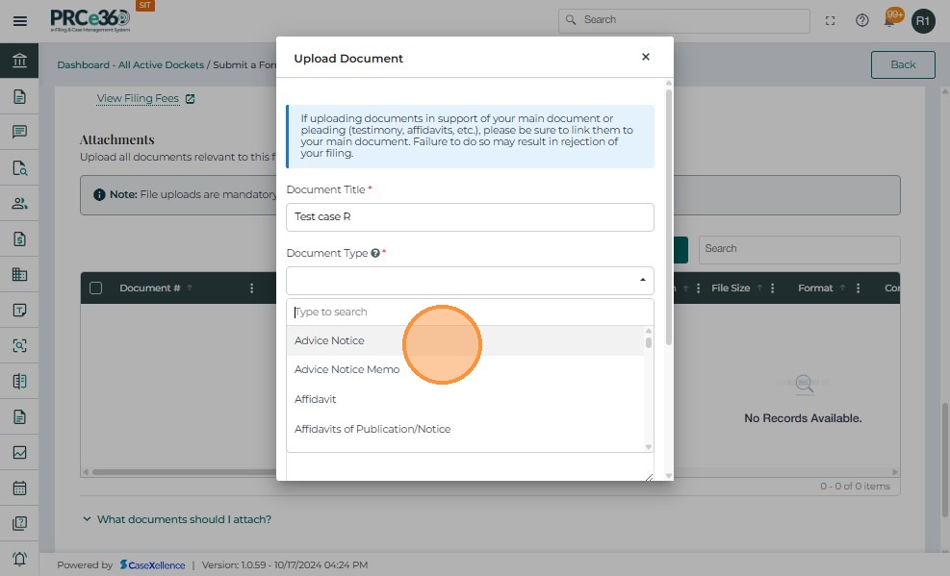
Task: Open the people/users sidebar icon
Action: coord(19,203)
